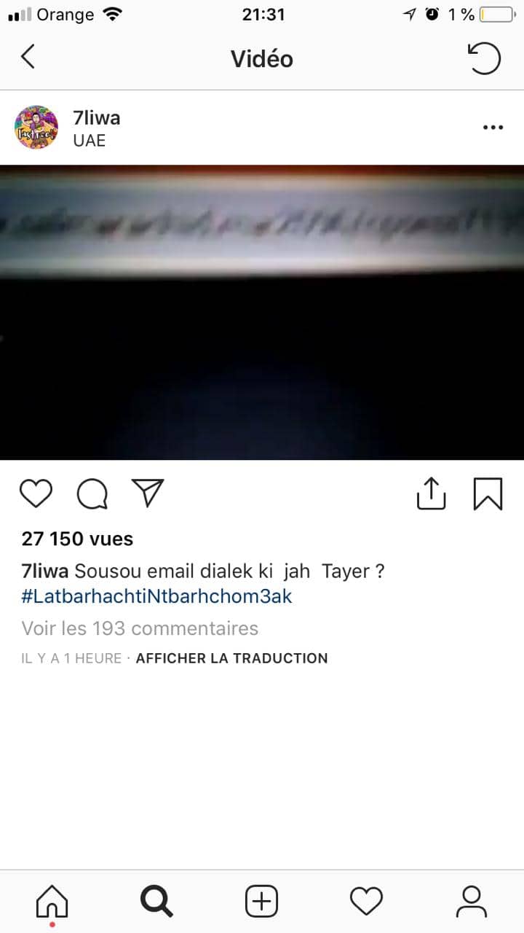Create new post with plus icon
The width and height of the screenshot is (524, 933).
(261, 902)
